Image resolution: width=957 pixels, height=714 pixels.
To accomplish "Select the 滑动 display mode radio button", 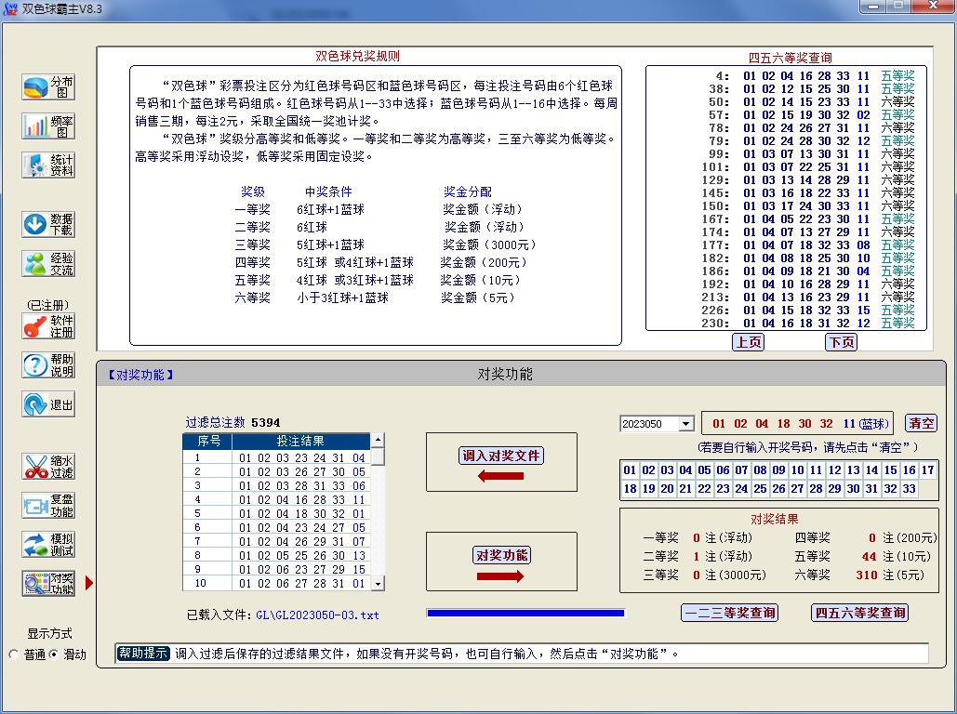I will (x=53, y=654).
